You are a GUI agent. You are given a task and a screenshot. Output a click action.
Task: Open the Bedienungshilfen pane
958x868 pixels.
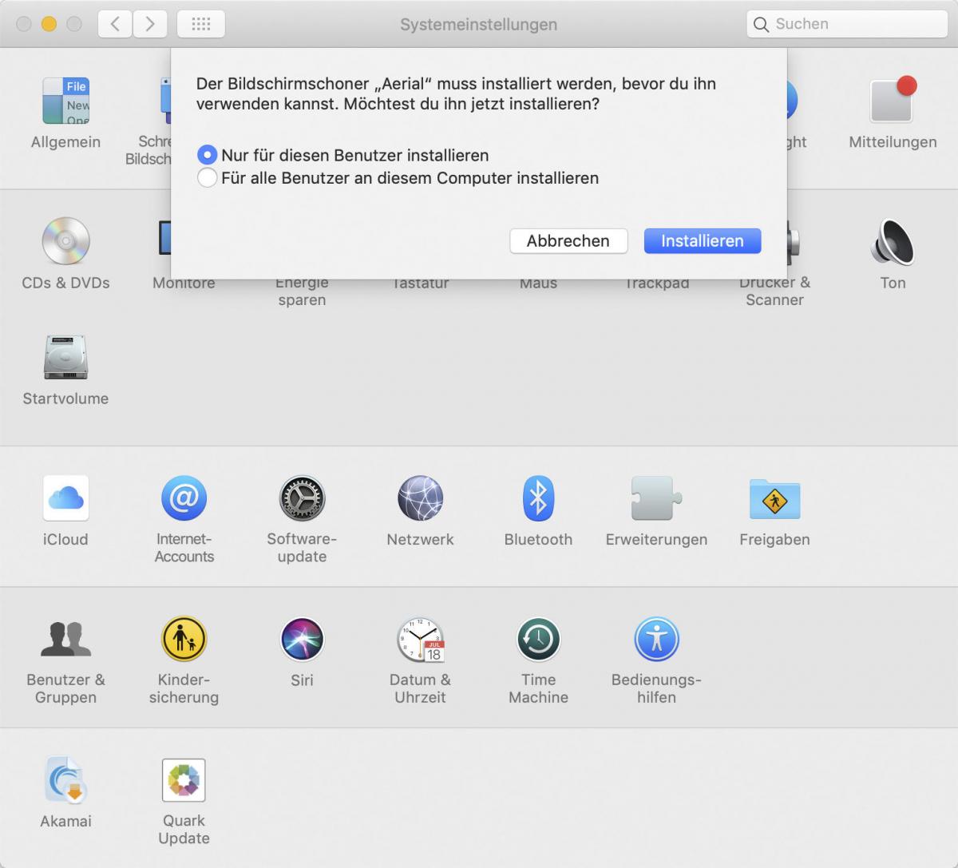click(x=656, y=639)
